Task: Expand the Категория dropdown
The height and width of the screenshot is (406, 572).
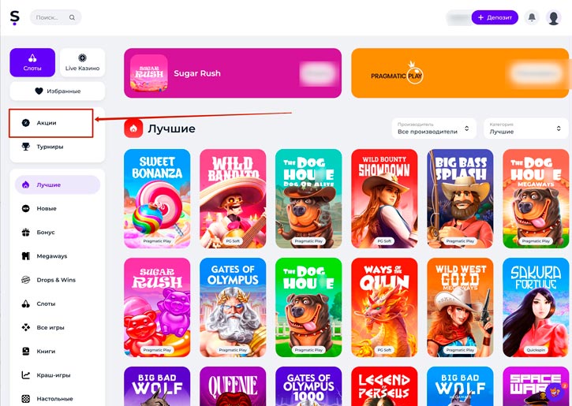Action: coord(525,129)
